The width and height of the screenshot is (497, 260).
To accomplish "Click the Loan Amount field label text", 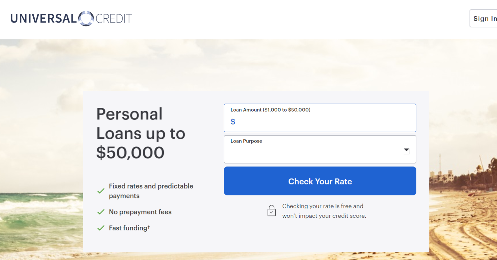I will tap(270, 110).
